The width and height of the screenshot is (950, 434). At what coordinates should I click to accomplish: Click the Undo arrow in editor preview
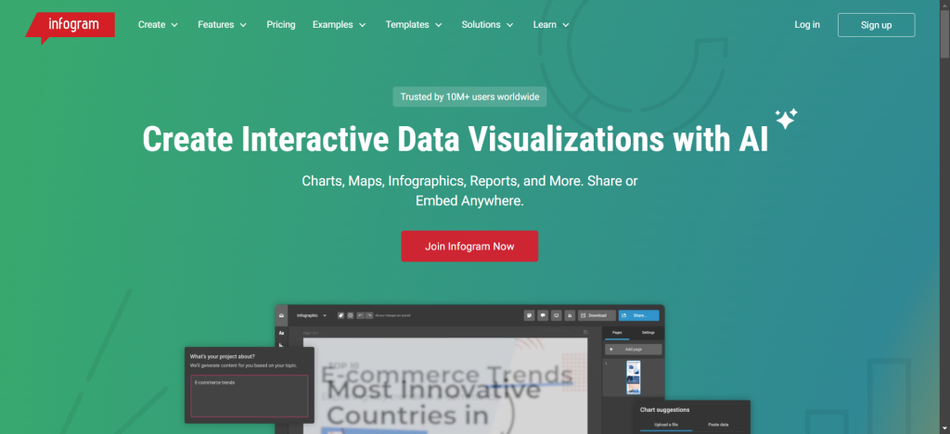click(360, 315)
